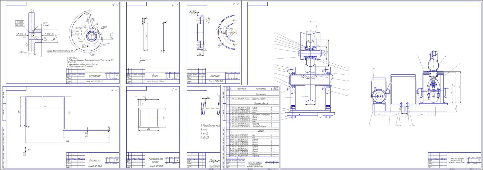Click the '588' overall length dimension

click(68, 141)
